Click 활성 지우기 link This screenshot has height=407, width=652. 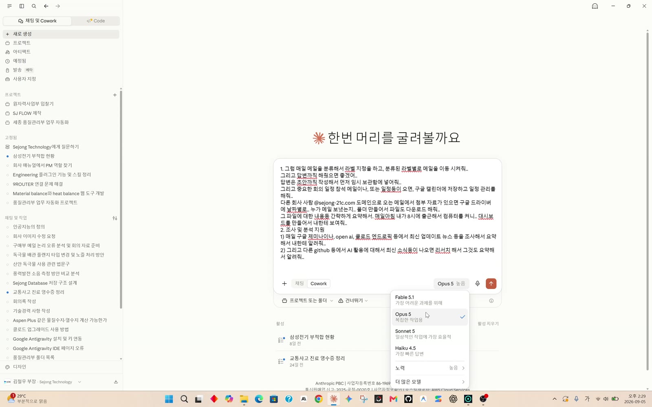(x=488, y=324)
